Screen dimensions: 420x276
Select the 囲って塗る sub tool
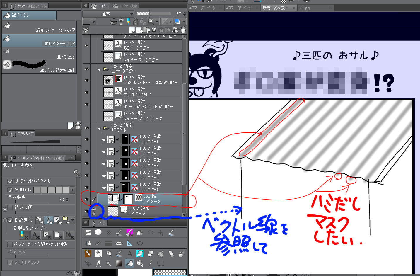(39, 54)
